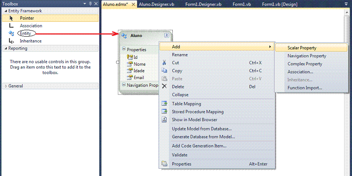Close the Aluno.edmx tab
Screen dimensions: 352x176
(x=133, y=4)
